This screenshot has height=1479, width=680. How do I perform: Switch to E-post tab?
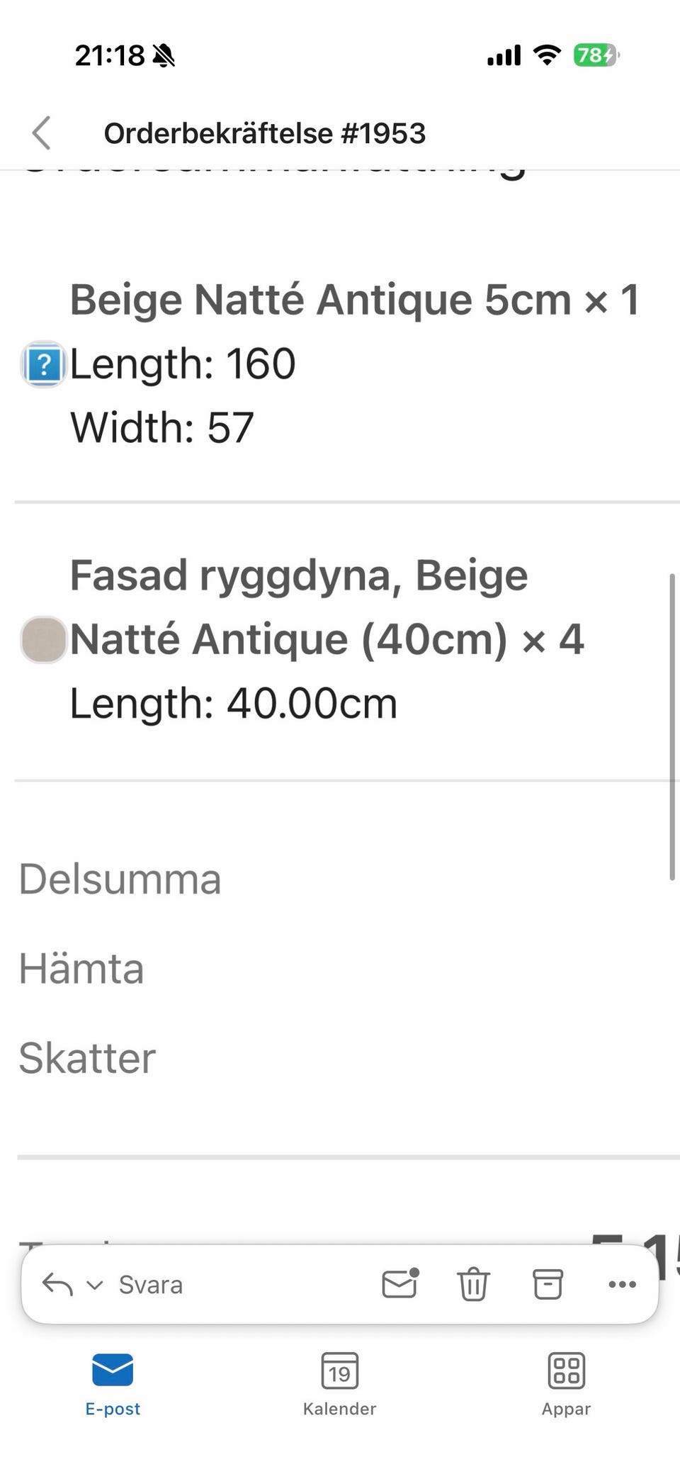pos(113,1383)
